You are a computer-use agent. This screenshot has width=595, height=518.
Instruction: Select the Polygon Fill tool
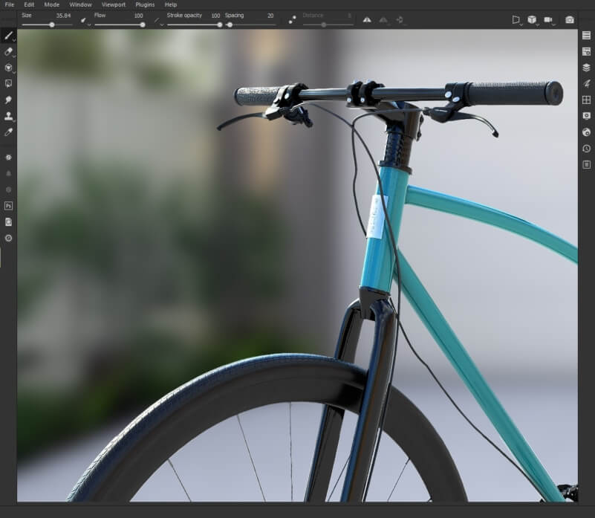coord(8,84)
